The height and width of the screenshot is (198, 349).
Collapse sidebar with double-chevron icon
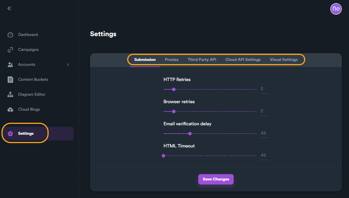coord(9,8)
